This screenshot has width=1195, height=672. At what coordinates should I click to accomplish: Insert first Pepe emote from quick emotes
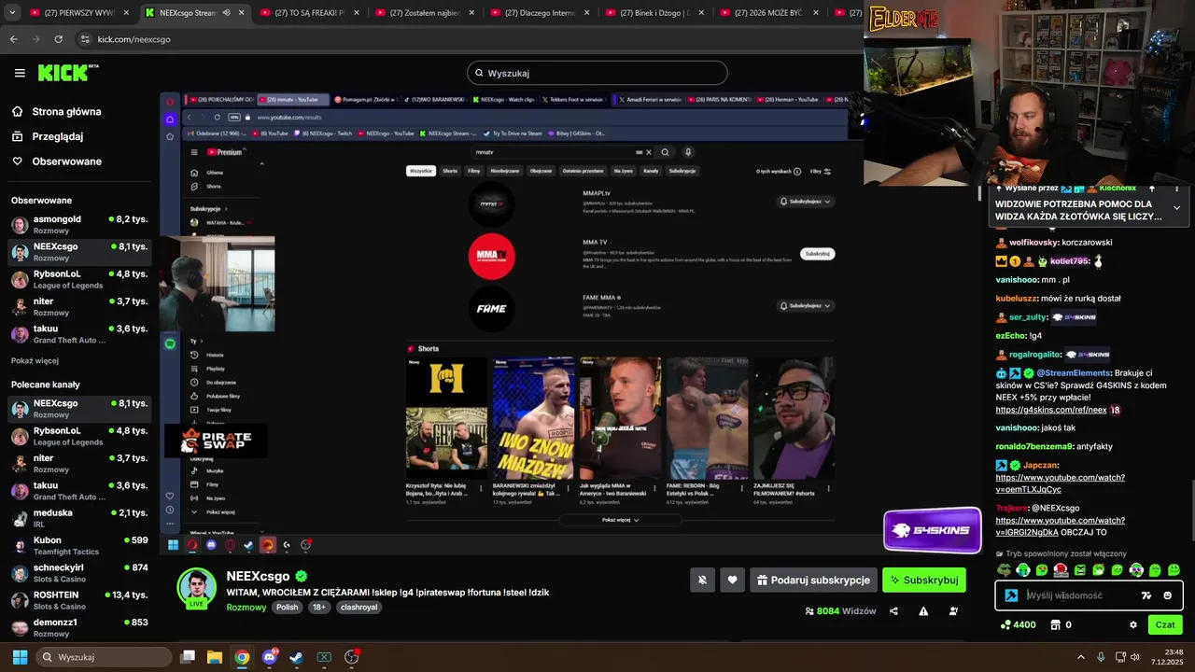[1004, 570]
